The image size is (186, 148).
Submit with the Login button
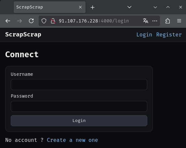pyautogui.click(x=79, y=121)
